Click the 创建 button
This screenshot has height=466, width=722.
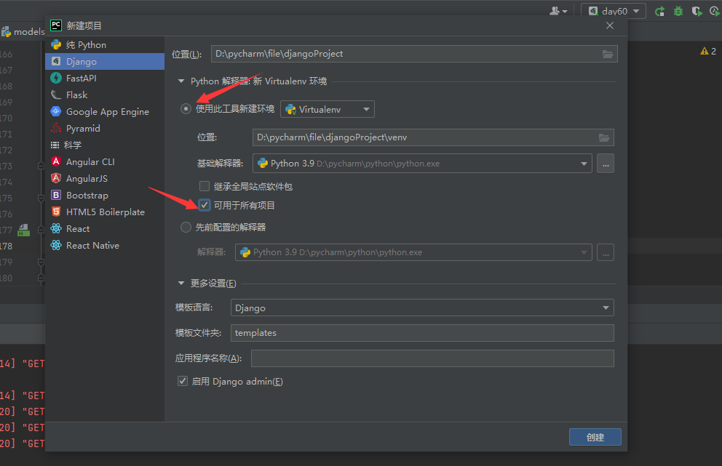coord(595,437)
